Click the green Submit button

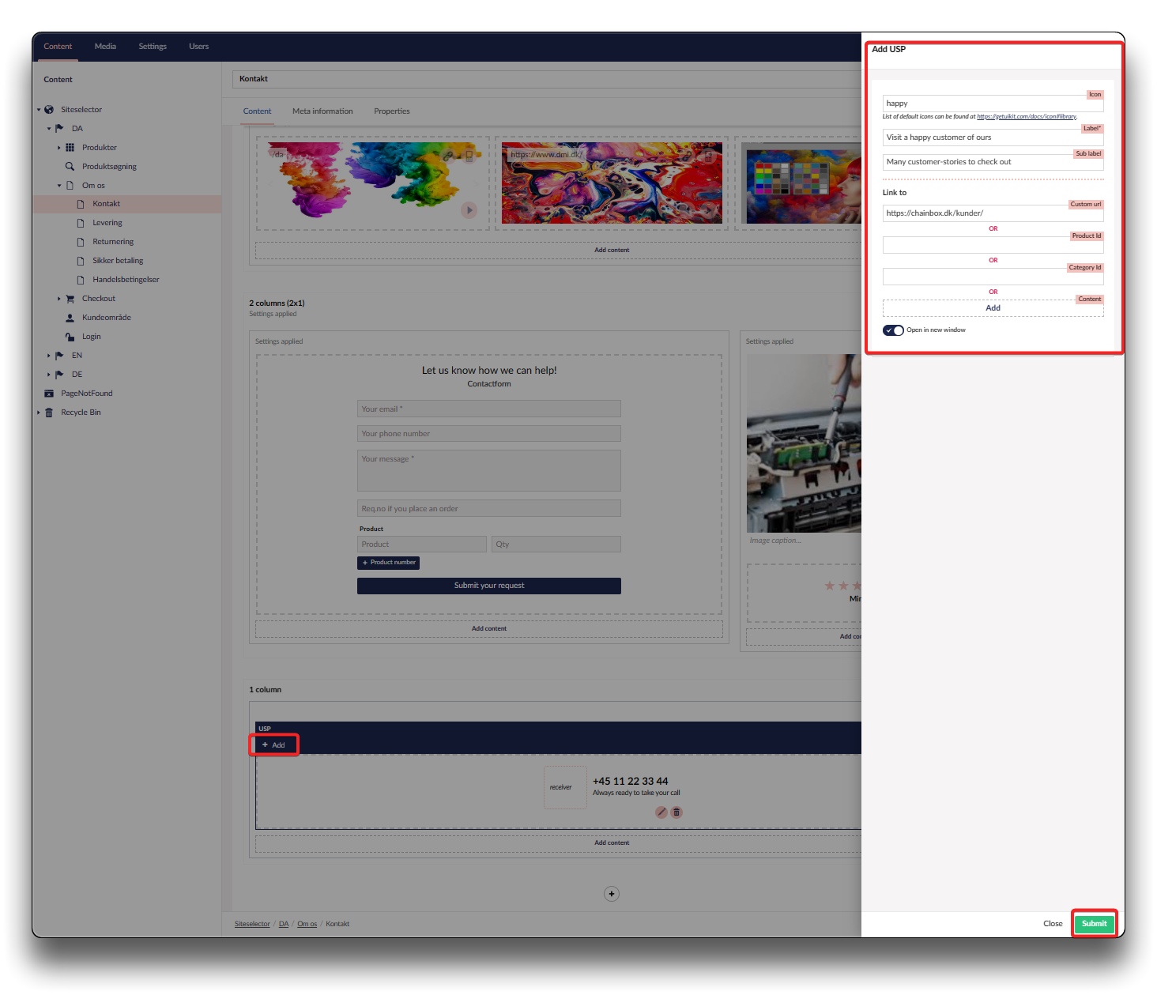[1094, 924]
